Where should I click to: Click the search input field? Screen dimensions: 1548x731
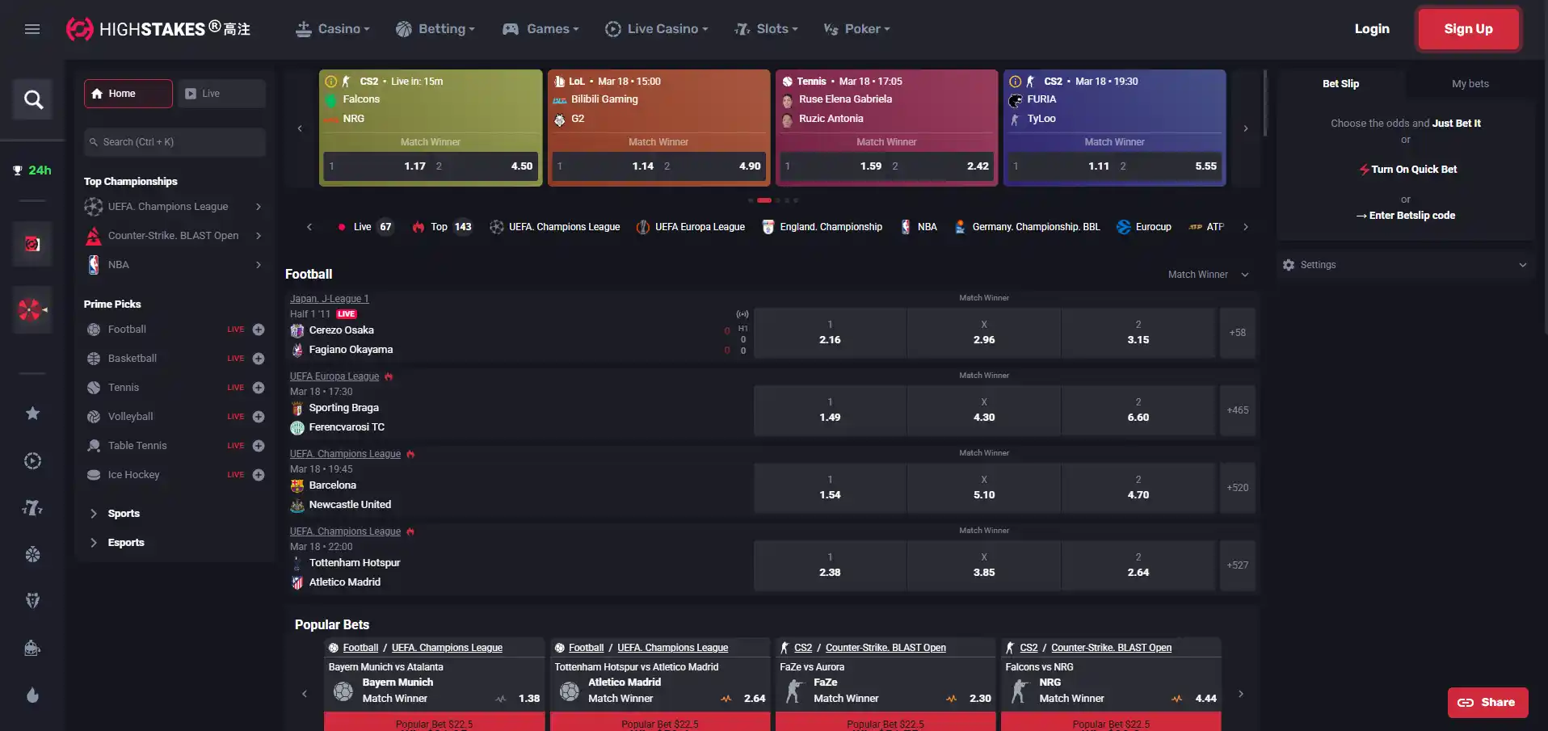pos(175,142)
